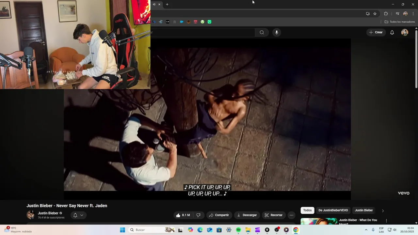The image size is (418, 235).
Task: Open Microsoft Store from taskbar
Action: 219,230
